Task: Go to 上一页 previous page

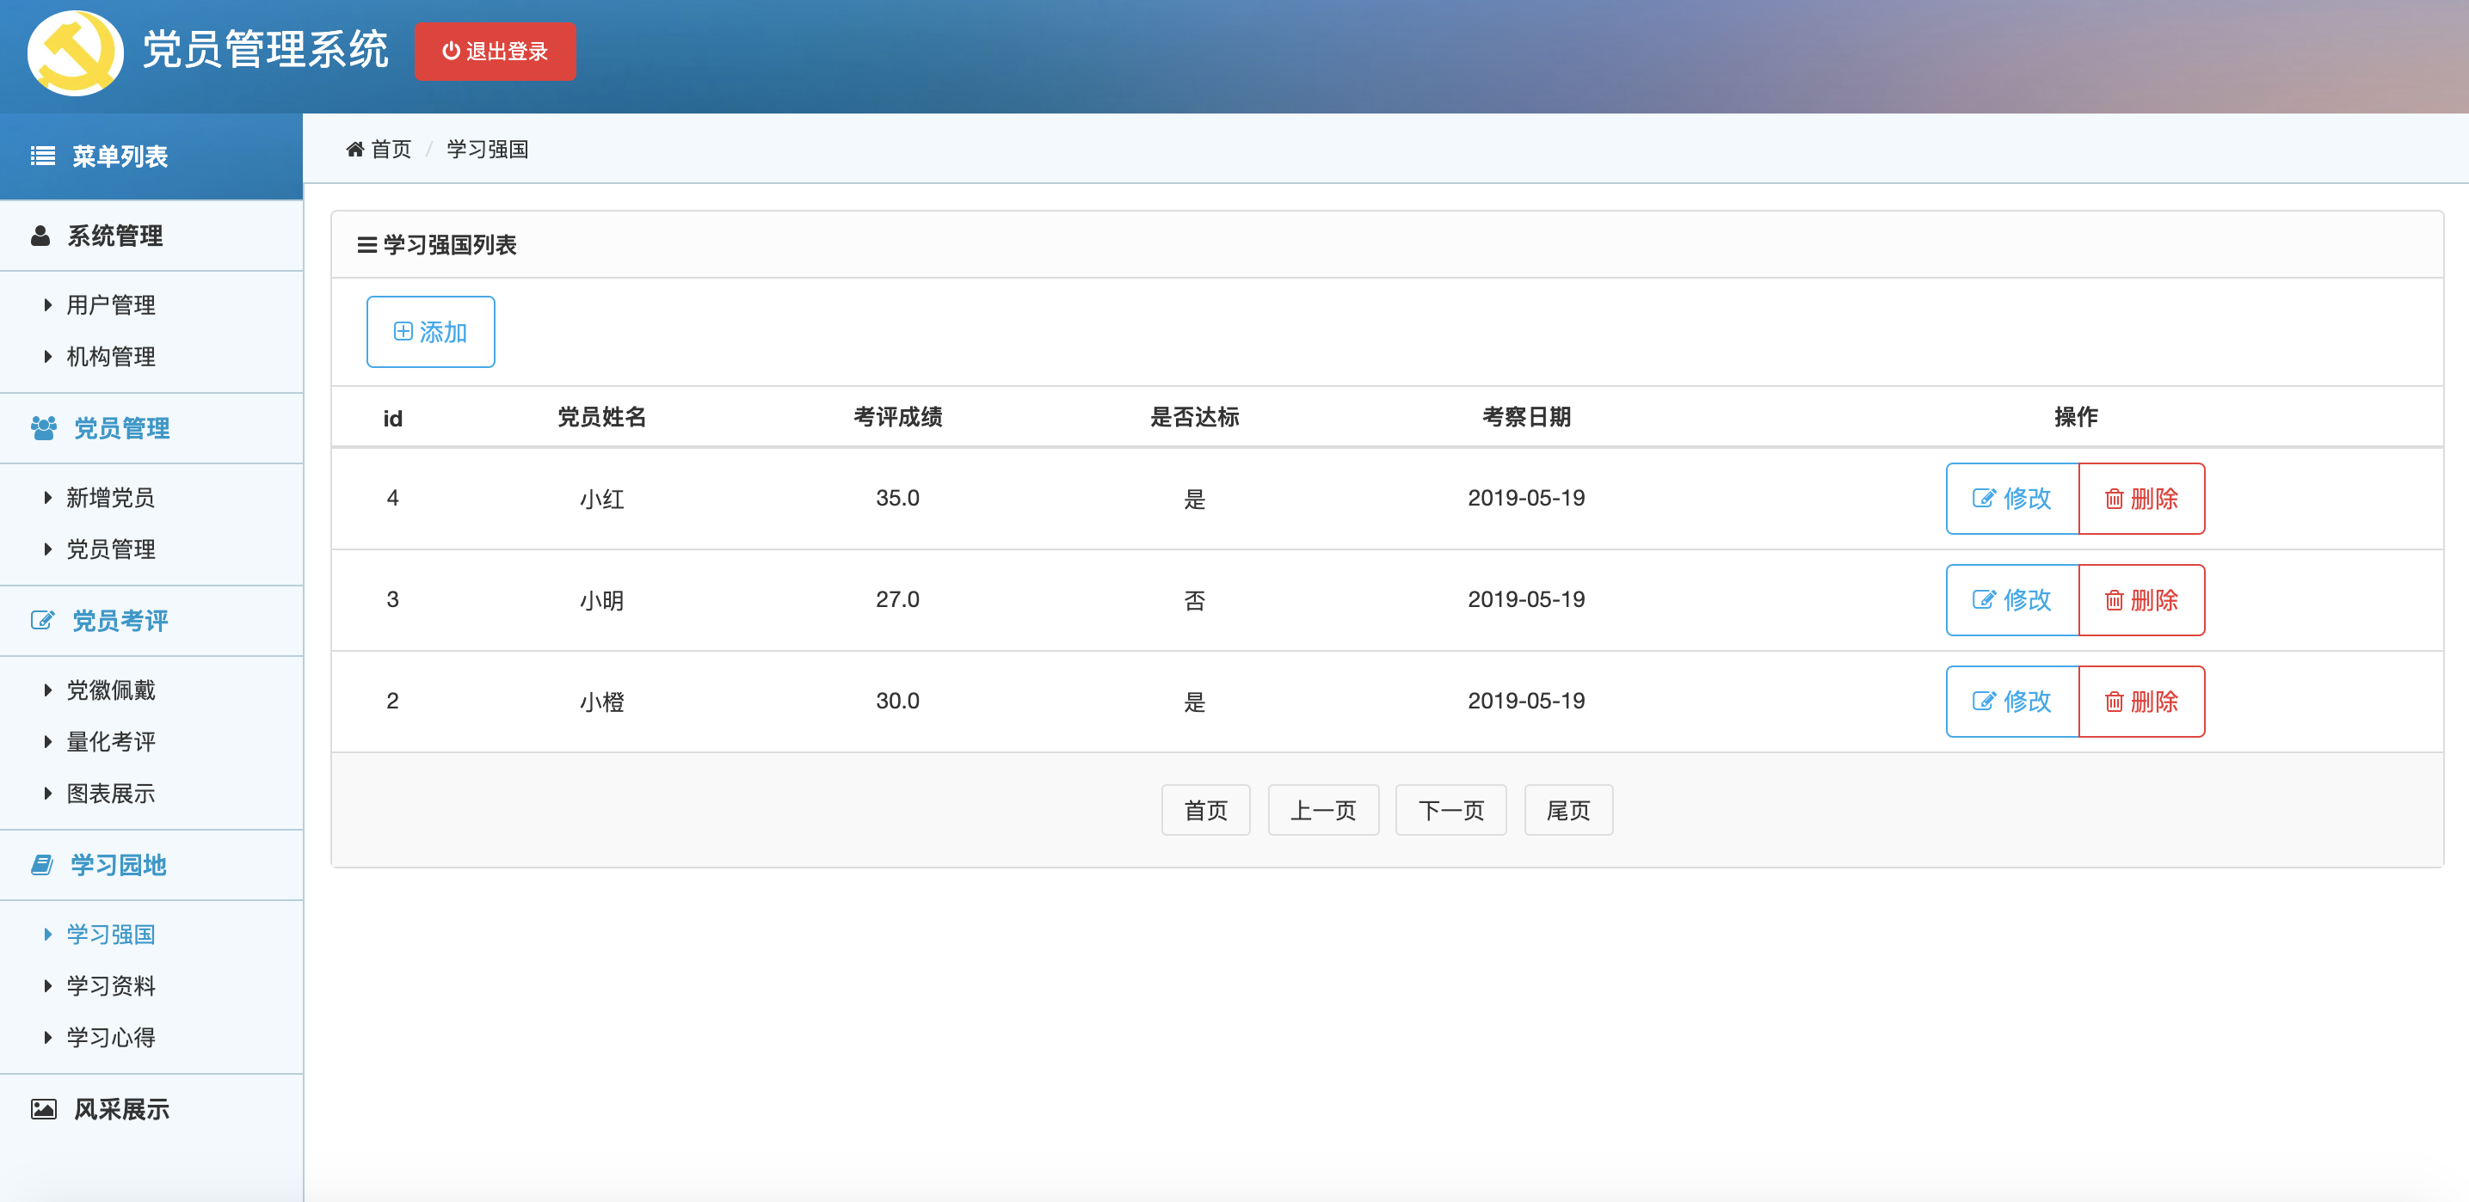Action: click(1324, 810)
